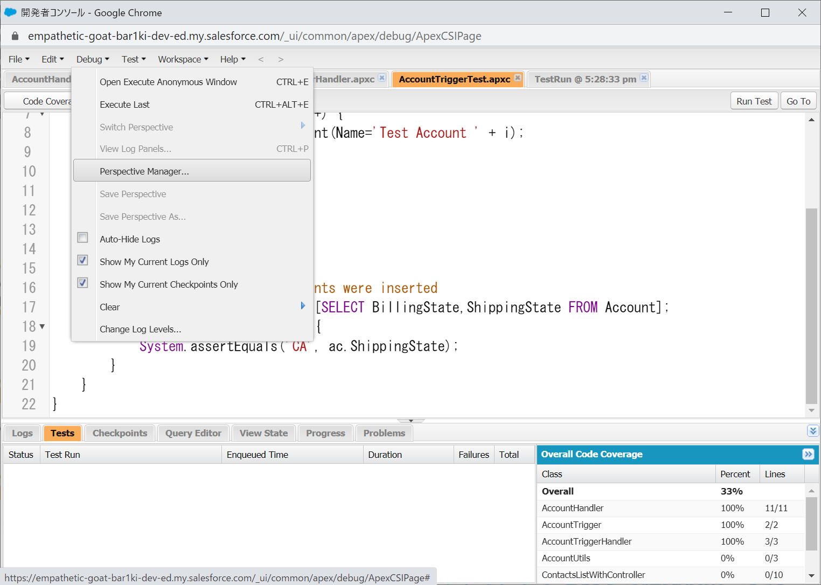Image resolution: width=821 pixels, height=585 pixels.
Task: Click the Go To button
Action: (798, 101)
